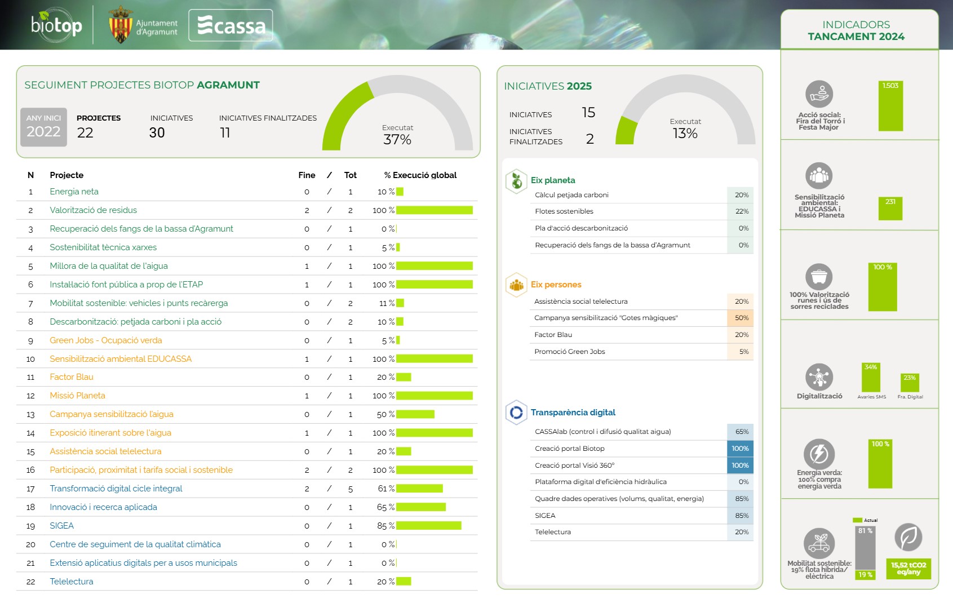Open the Valorització de residus project
The width and height of the screenshot is (953, 603).
93,210
